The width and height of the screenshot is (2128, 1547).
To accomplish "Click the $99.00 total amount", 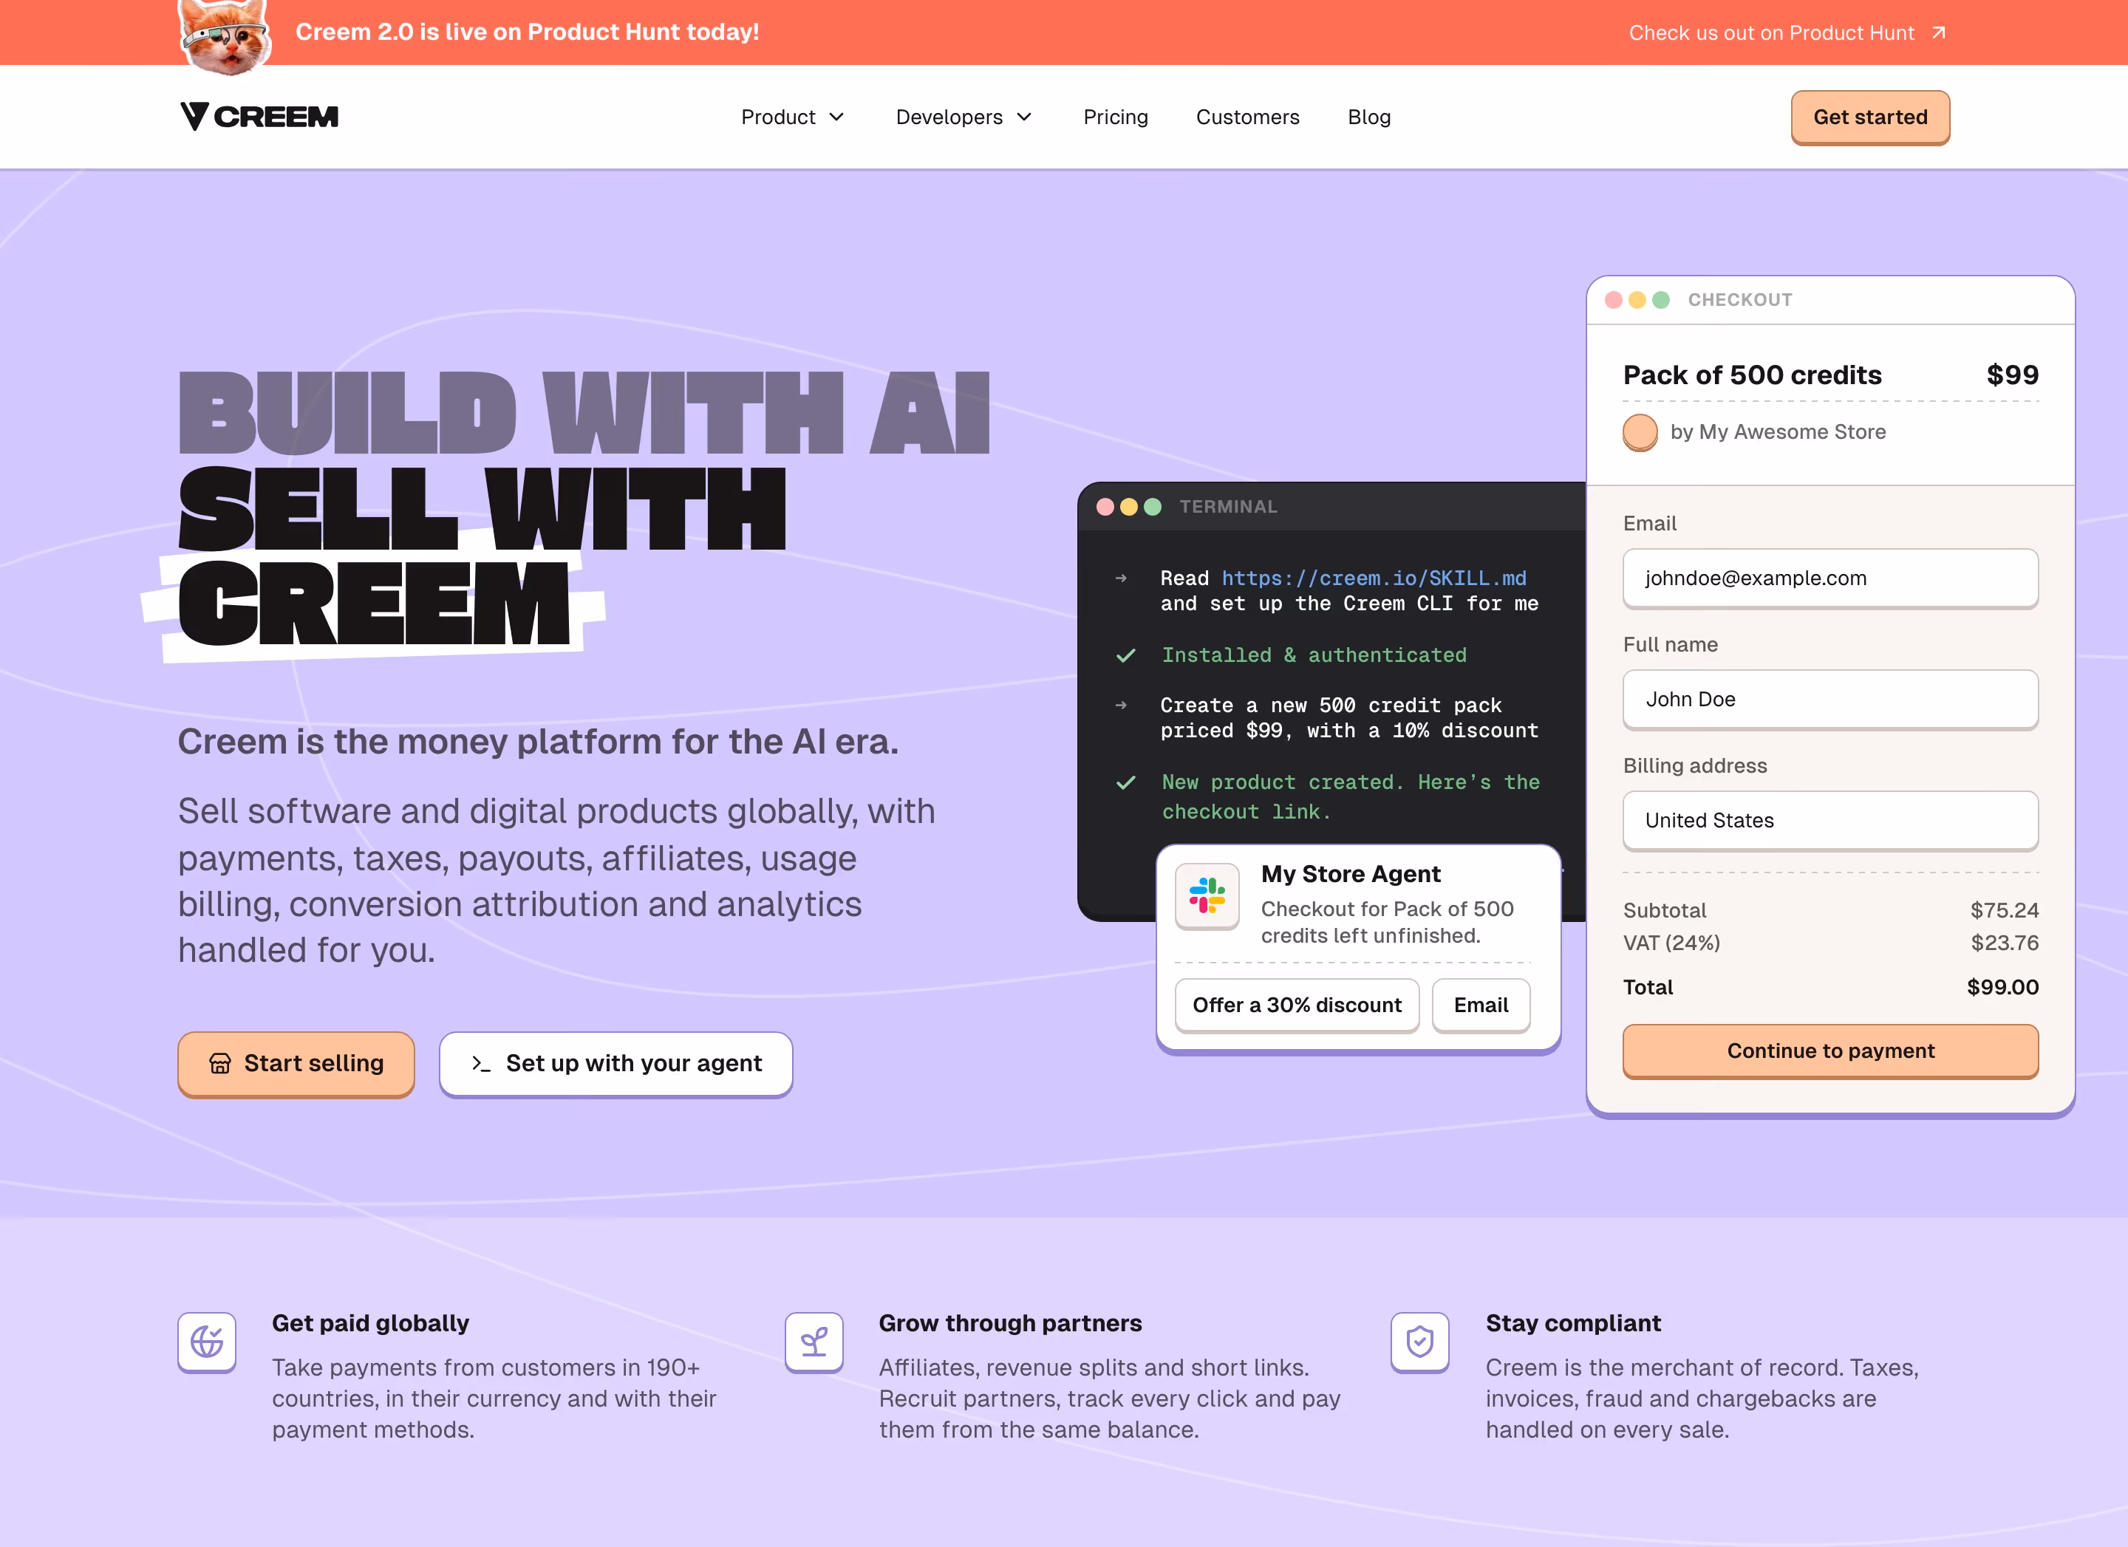I will [x=2002, y=987].
